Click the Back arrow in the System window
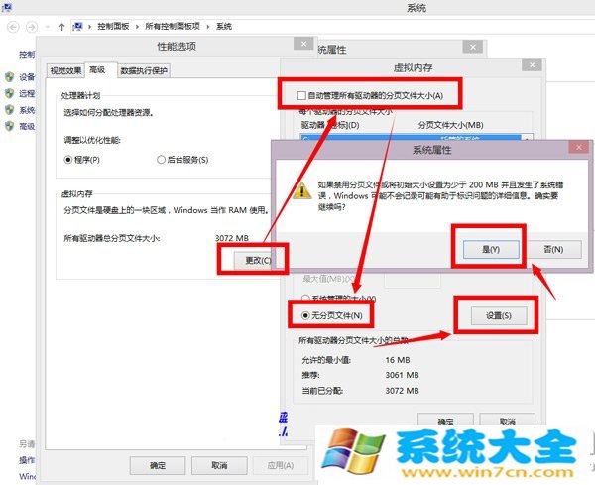 (x=13, y=27)
